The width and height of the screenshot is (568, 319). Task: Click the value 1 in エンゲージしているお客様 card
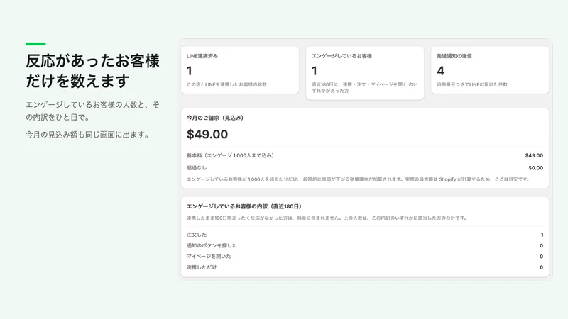[314, 71]
